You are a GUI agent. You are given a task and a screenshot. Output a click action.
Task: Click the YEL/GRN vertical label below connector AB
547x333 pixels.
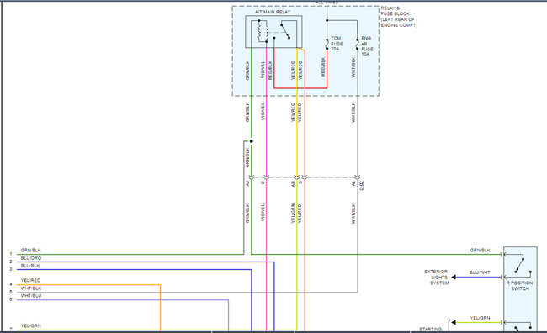pos(293,214)
